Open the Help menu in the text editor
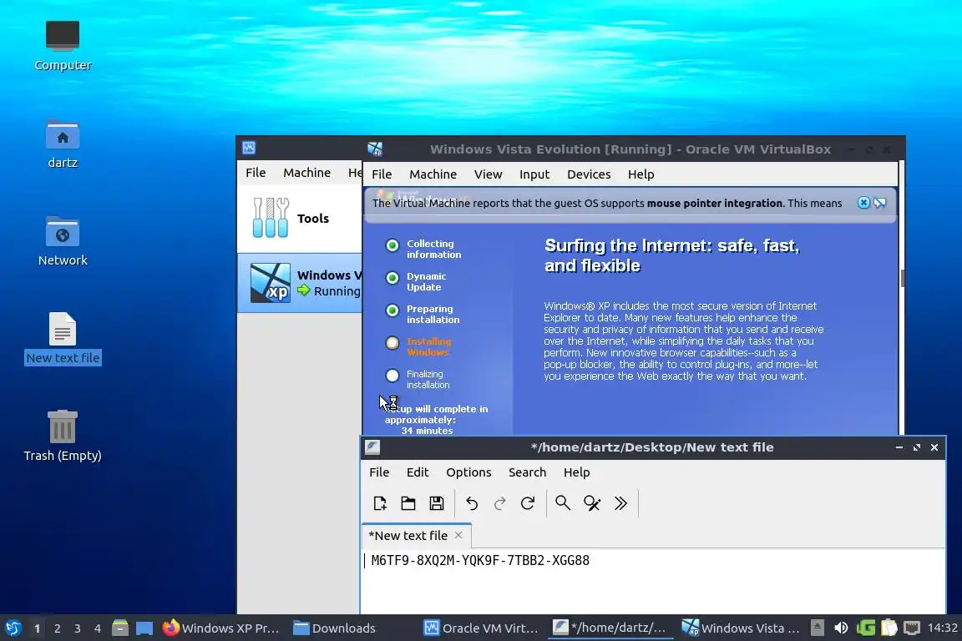Viewport: 962px width, 641px height. pos(577,472)
